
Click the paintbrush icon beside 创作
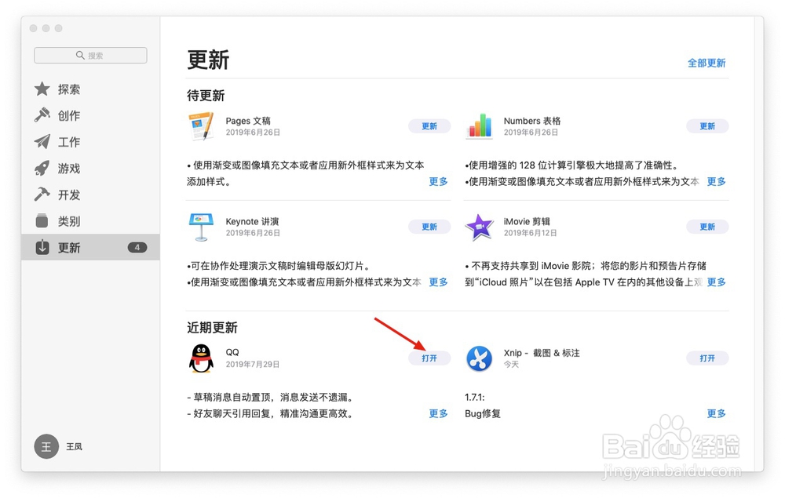(42, 115)
